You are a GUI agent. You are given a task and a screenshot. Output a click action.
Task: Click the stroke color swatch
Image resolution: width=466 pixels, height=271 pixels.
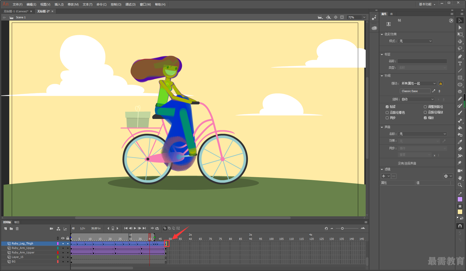pos(460,199)
